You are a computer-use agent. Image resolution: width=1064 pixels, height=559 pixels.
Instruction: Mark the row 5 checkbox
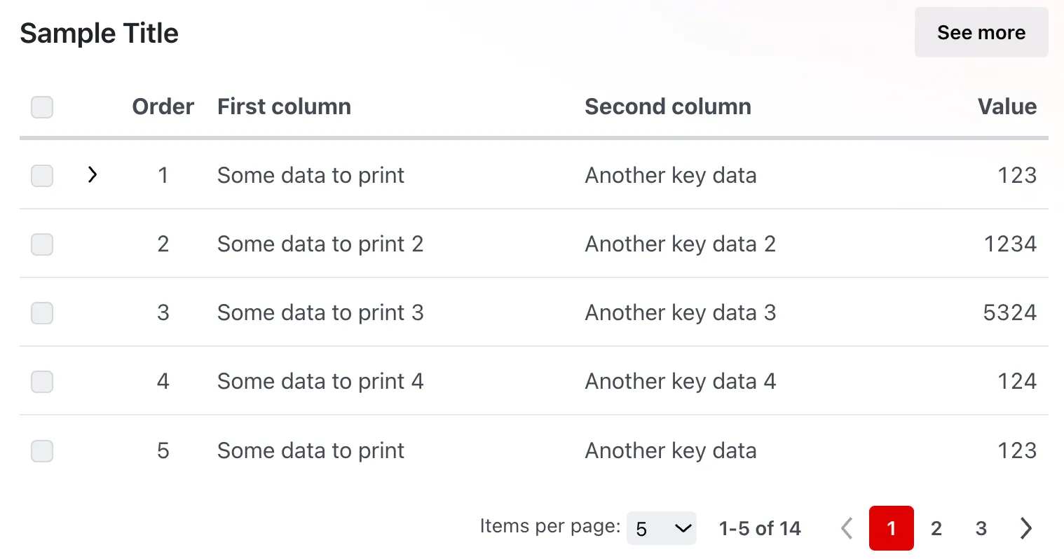[x=42, y=450]
